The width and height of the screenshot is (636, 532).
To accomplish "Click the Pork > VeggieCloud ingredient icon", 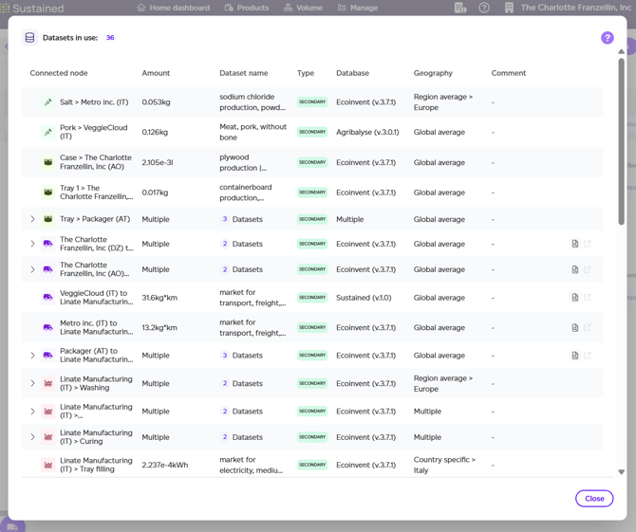I will pos(47,132).
